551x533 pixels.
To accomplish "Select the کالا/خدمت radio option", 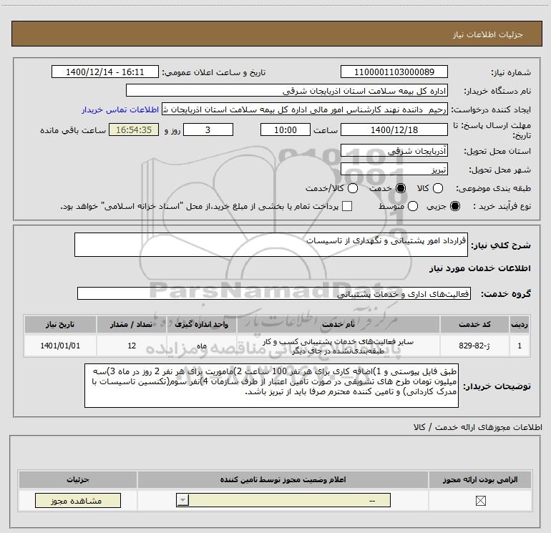I will [x=353, y=188].
